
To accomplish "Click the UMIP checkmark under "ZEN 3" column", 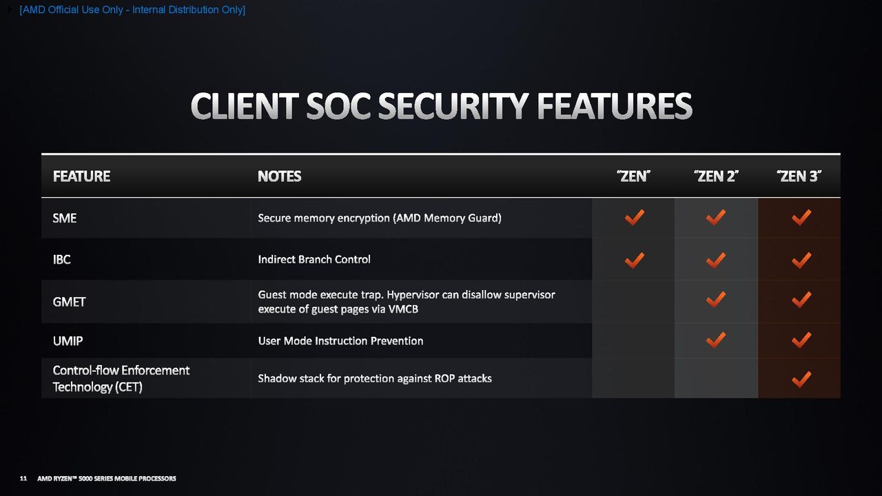I will 801,340.
